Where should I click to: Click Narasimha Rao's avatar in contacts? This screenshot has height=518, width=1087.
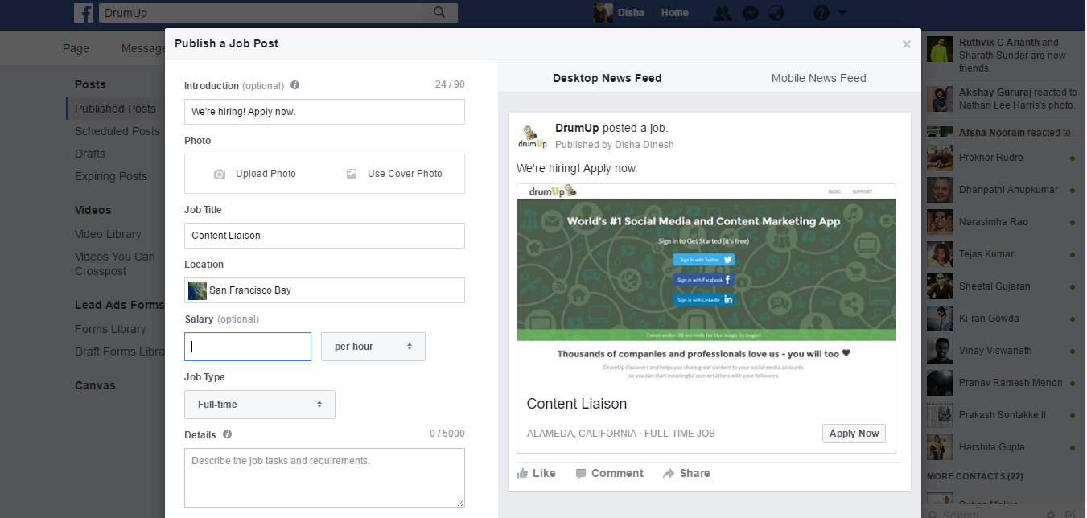pos(940,222)
